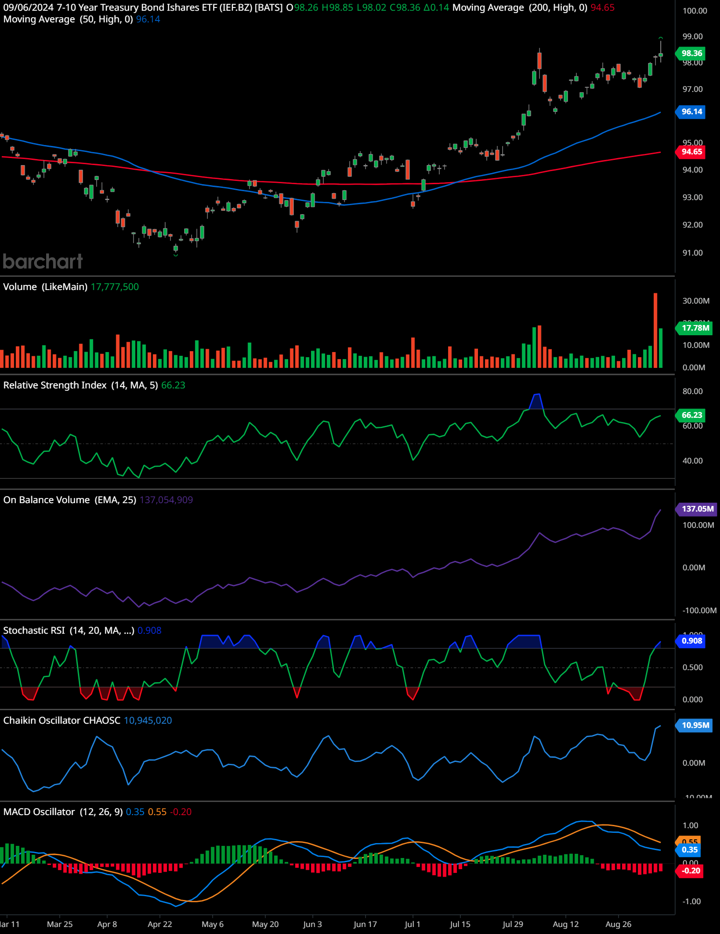The image size is (720, 934).
Task: Click the 100.00 price axis label
Action: click(x=695, y=11)
